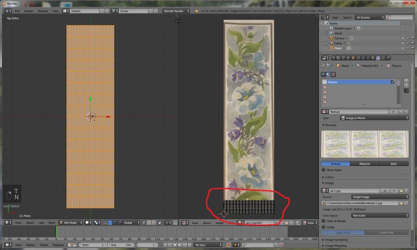Toggle the View as Render checkbox
417x250 pixels.
click(323, 221)
